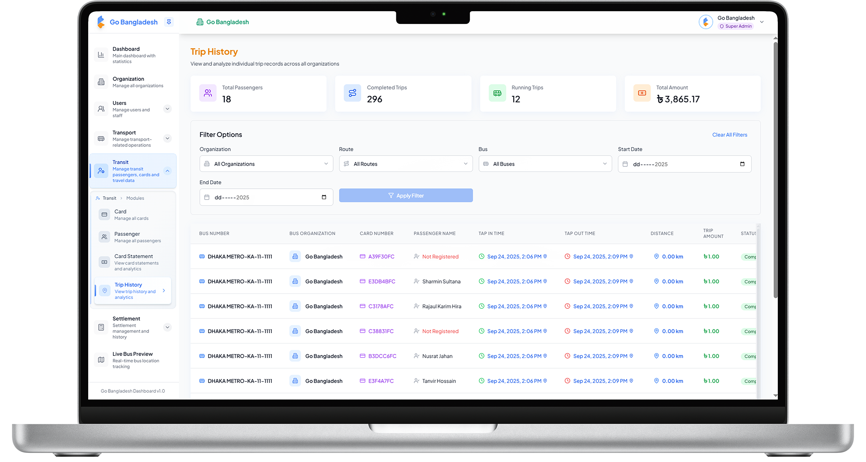The width and height of the screenshot is (866, 462).
Task: Click the Total Passengers card icon
Action: (x=208, y=93)
